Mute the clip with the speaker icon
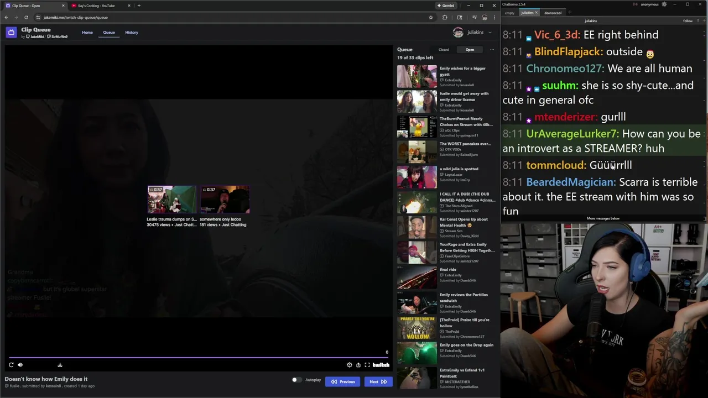 (20, 365)
